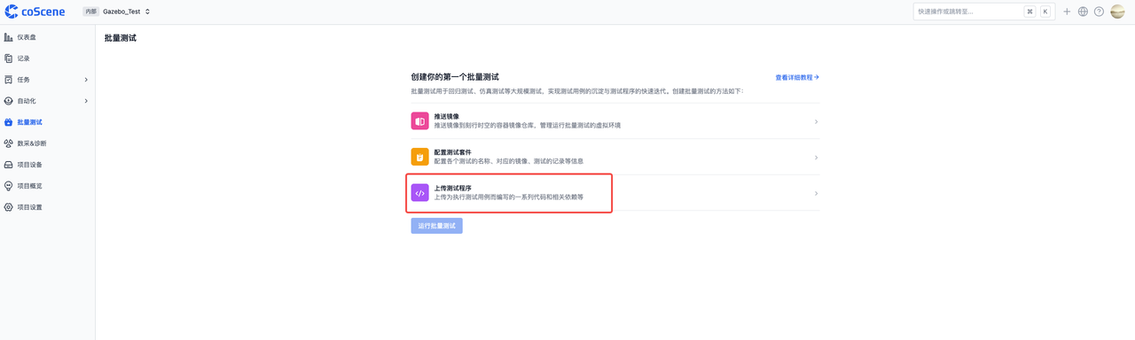Expand the 自动化 sidebar submenu arrow

point(86,101)
